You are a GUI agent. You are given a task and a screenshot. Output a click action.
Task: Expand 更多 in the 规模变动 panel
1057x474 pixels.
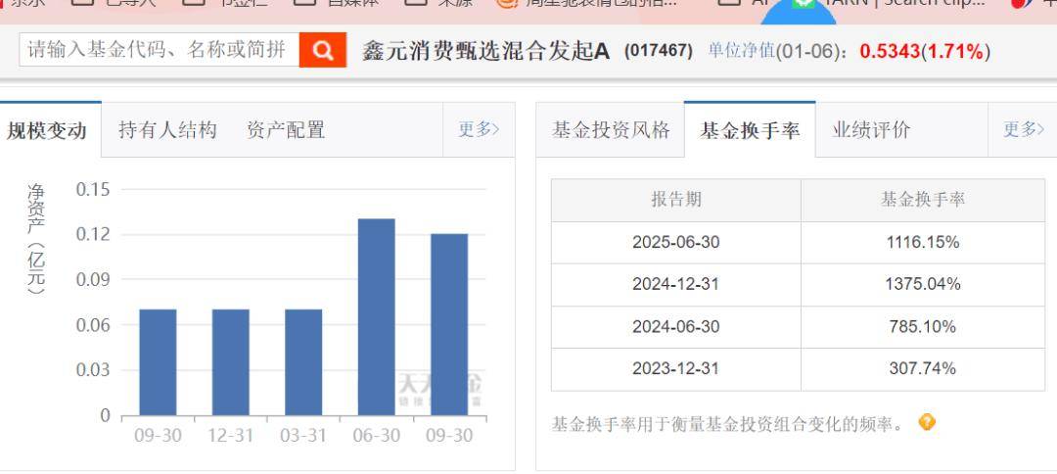479,130
